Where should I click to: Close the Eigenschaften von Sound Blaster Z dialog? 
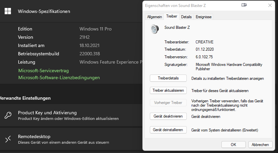point(270,5)
